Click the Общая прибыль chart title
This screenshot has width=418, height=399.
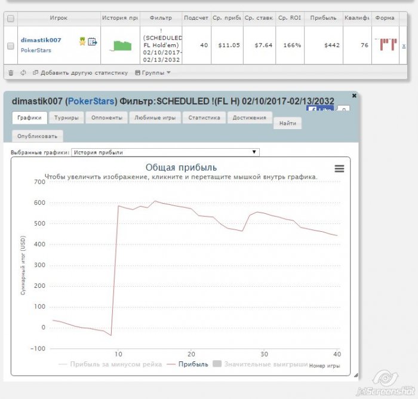coord(181,167)
